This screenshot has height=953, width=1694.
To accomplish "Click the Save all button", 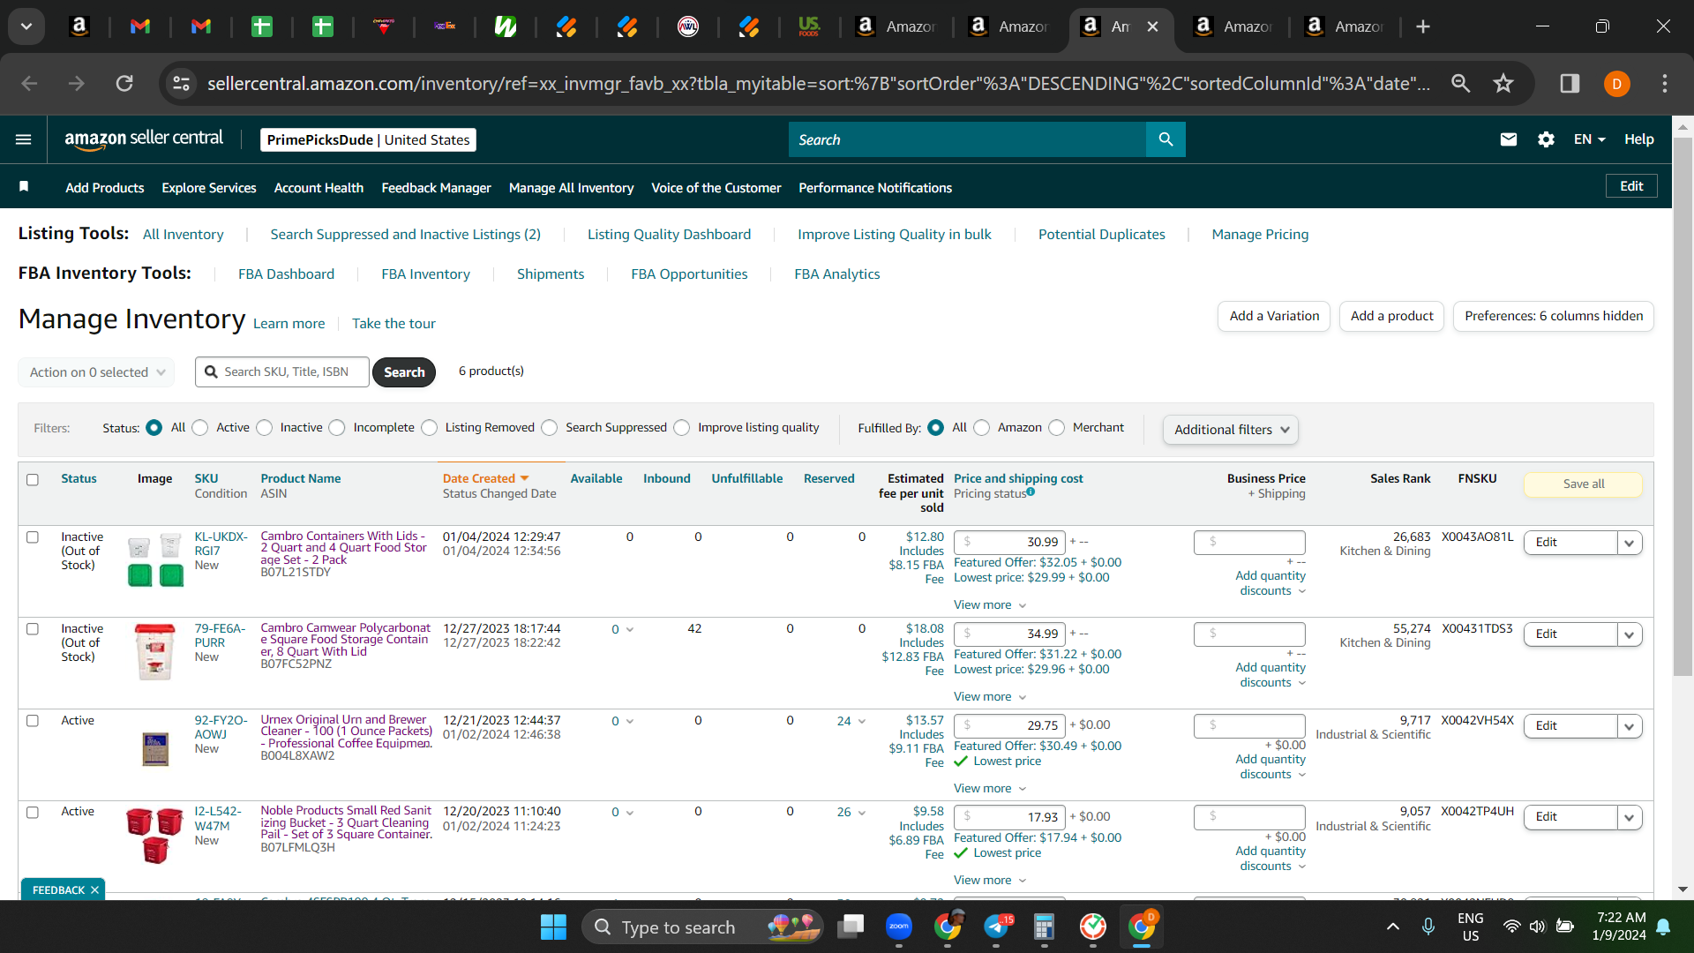I will pyautogui.click(x=1584, y=484).
